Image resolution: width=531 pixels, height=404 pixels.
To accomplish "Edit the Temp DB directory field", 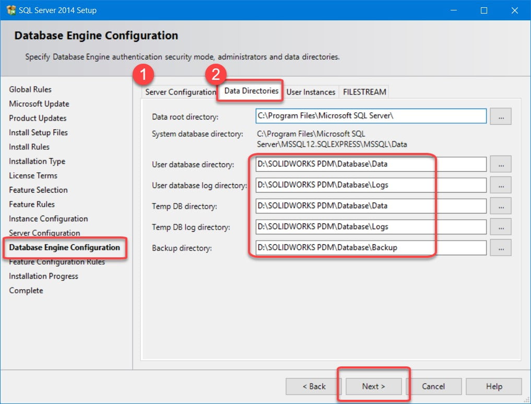I will coord(371,206).
